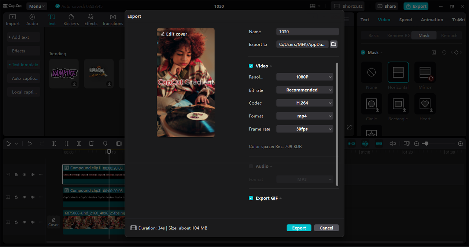This screenshot has width=469, height=247.
Task: Click the Delete right trim icon
Action: point(79,144)
